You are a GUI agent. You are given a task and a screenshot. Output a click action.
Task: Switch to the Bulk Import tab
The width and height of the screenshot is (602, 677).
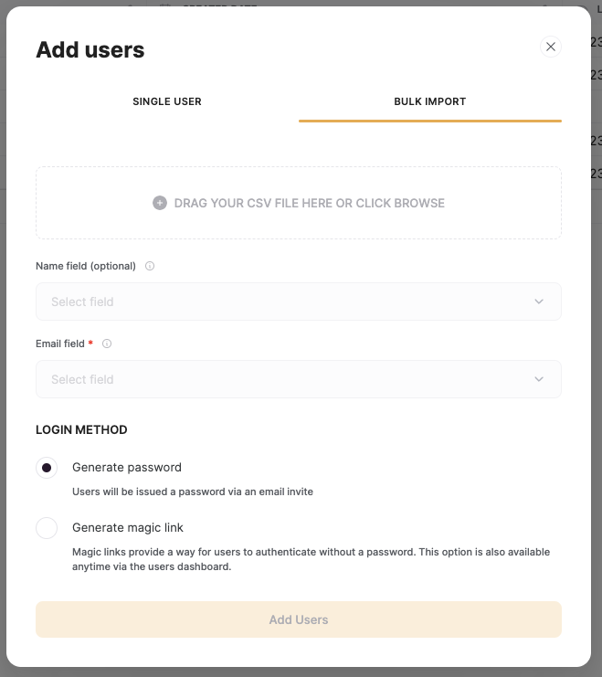click(430, 101)
